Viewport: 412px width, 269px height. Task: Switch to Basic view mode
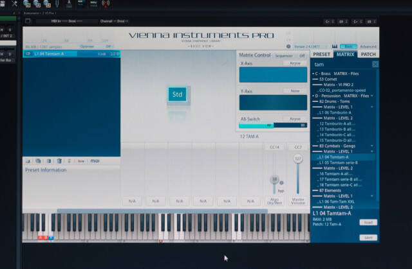(348, 46)
